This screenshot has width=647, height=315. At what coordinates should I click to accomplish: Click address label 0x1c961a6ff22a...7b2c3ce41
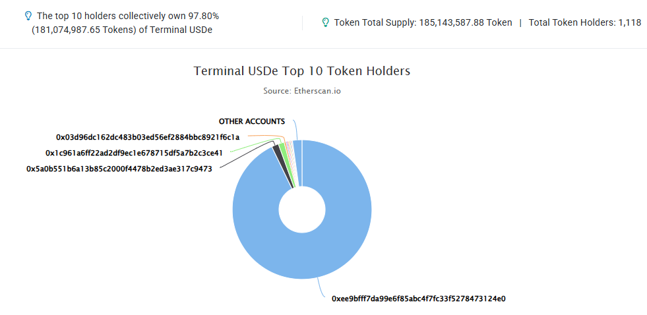tap(134, 153)
